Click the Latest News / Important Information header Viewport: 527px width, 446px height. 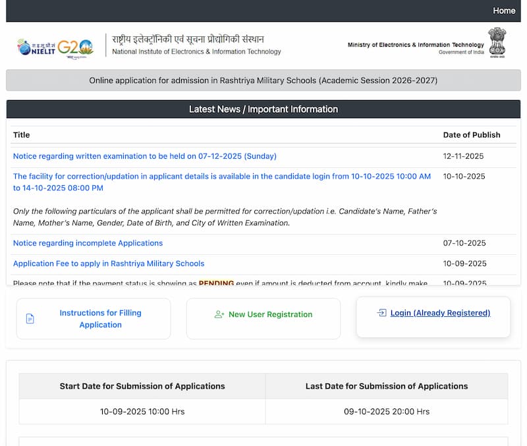[263, 109]
